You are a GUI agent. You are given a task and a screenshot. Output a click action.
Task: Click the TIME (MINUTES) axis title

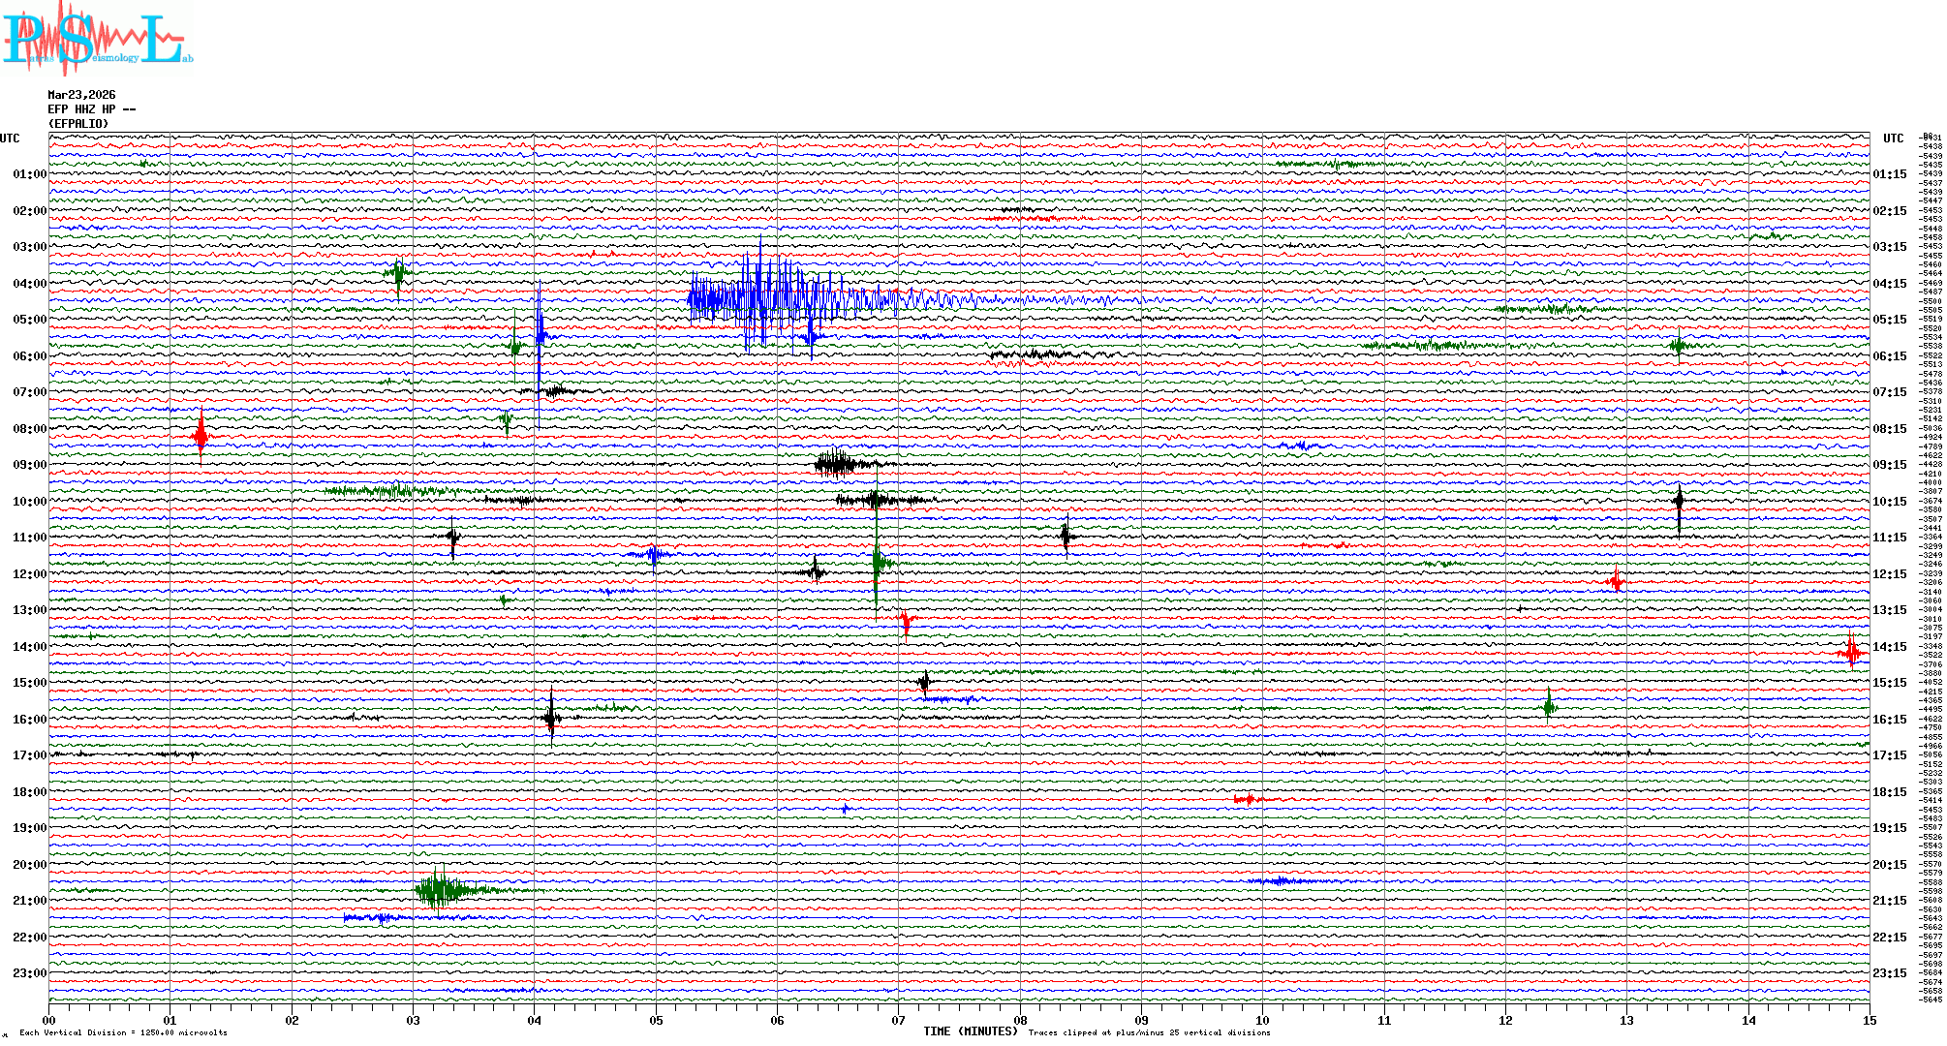pyautogui.click(x=970, y=1032)
